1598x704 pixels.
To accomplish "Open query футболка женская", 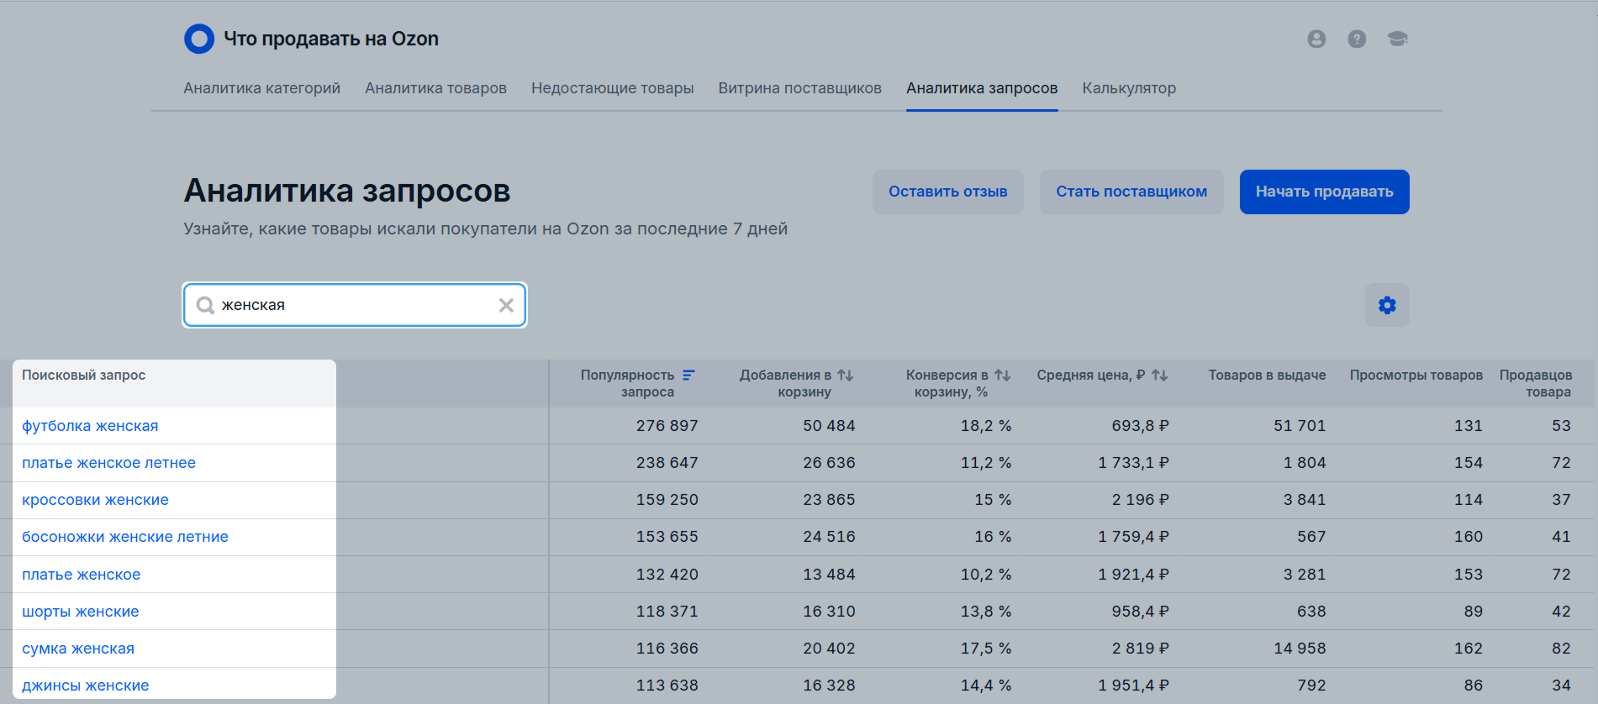I will point(90,426).
